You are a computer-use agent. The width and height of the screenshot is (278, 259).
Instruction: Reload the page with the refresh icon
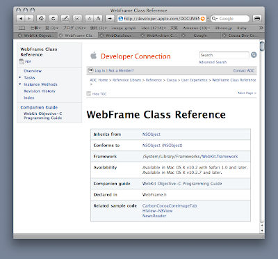pos(54,19)
